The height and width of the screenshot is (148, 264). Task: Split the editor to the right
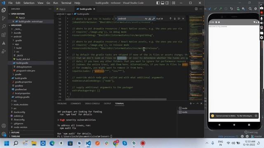point(196,9)
